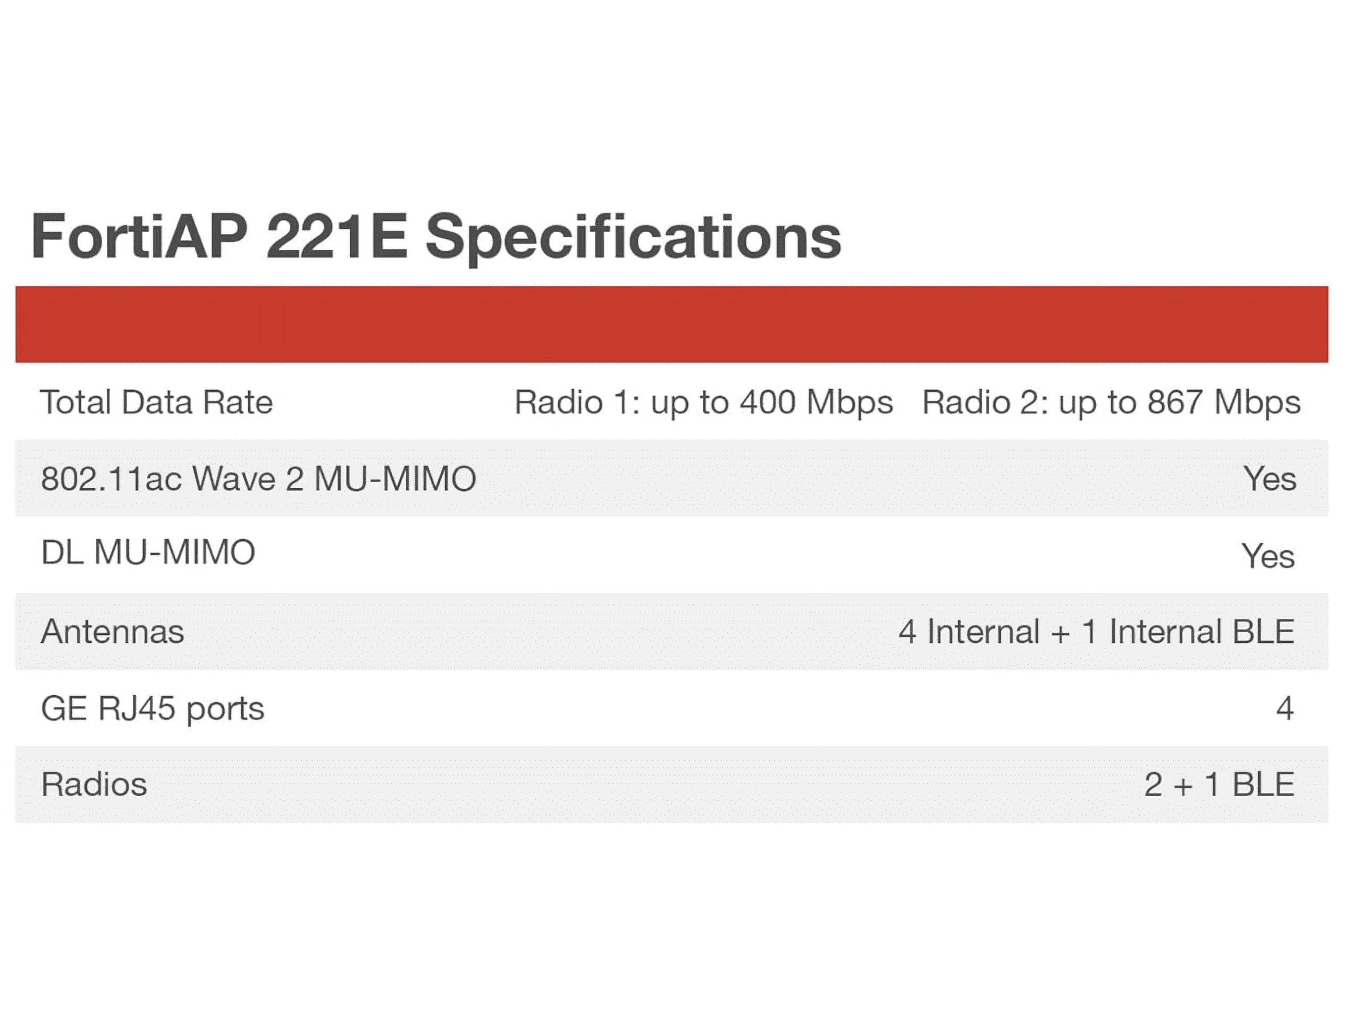Click the "4 Internal" antenna count text
The image size is (1361, 1020).
pyautogui.click(x=969, y=632)
